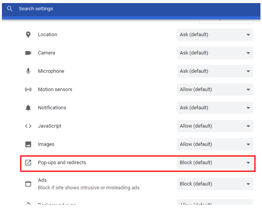Click the Location pin icon
The width and height of the screenshot is (262, 211).
click(x=28, y=35)
